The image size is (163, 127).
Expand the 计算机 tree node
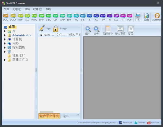[x=5, y=39]
